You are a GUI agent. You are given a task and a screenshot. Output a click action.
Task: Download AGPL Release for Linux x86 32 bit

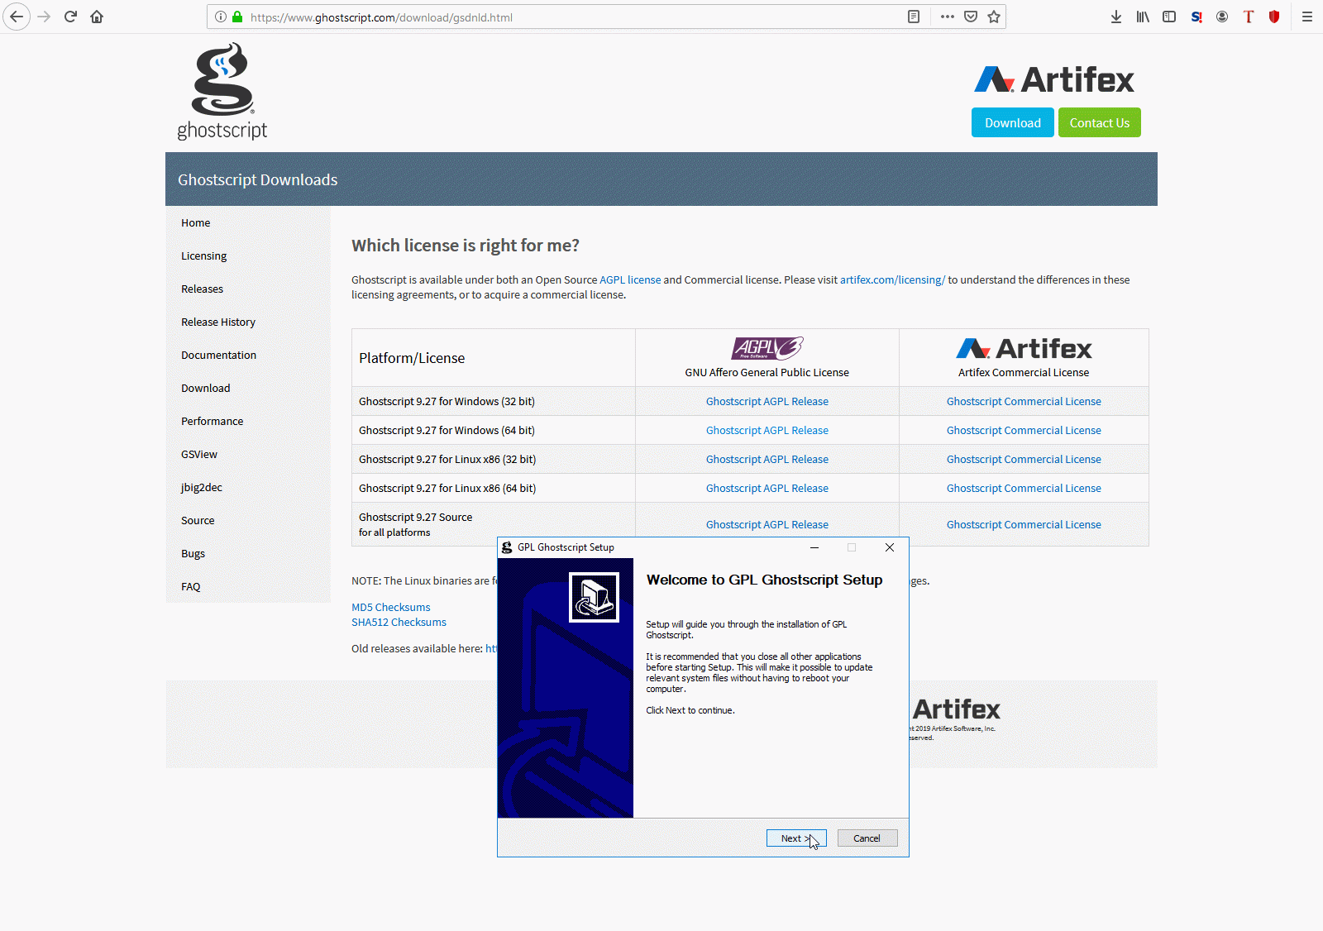coord(767,459)
